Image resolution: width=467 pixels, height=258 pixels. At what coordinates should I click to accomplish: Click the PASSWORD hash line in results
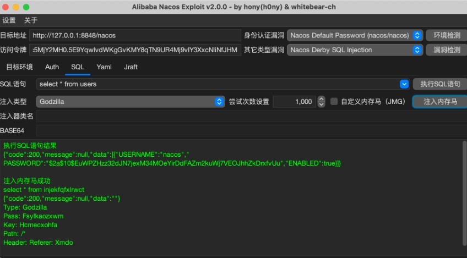tap(172, 163)
